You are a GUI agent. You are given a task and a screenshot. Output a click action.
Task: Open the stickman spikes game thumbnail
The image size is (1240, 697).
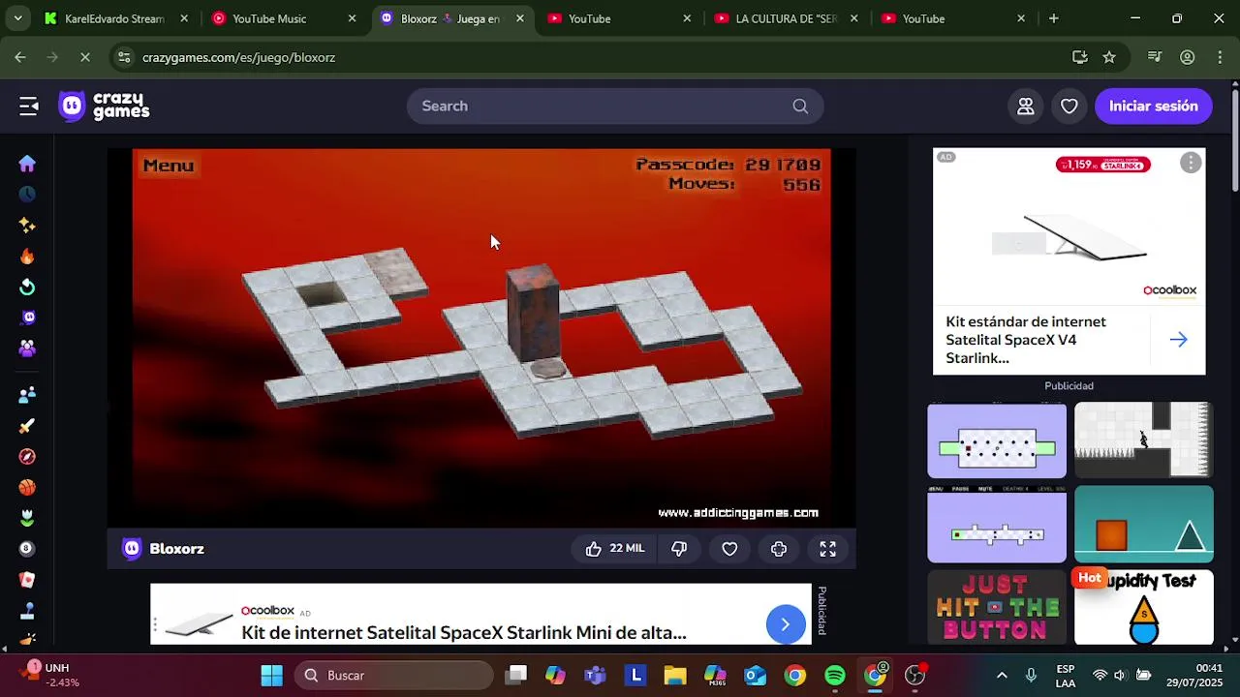1144,440
